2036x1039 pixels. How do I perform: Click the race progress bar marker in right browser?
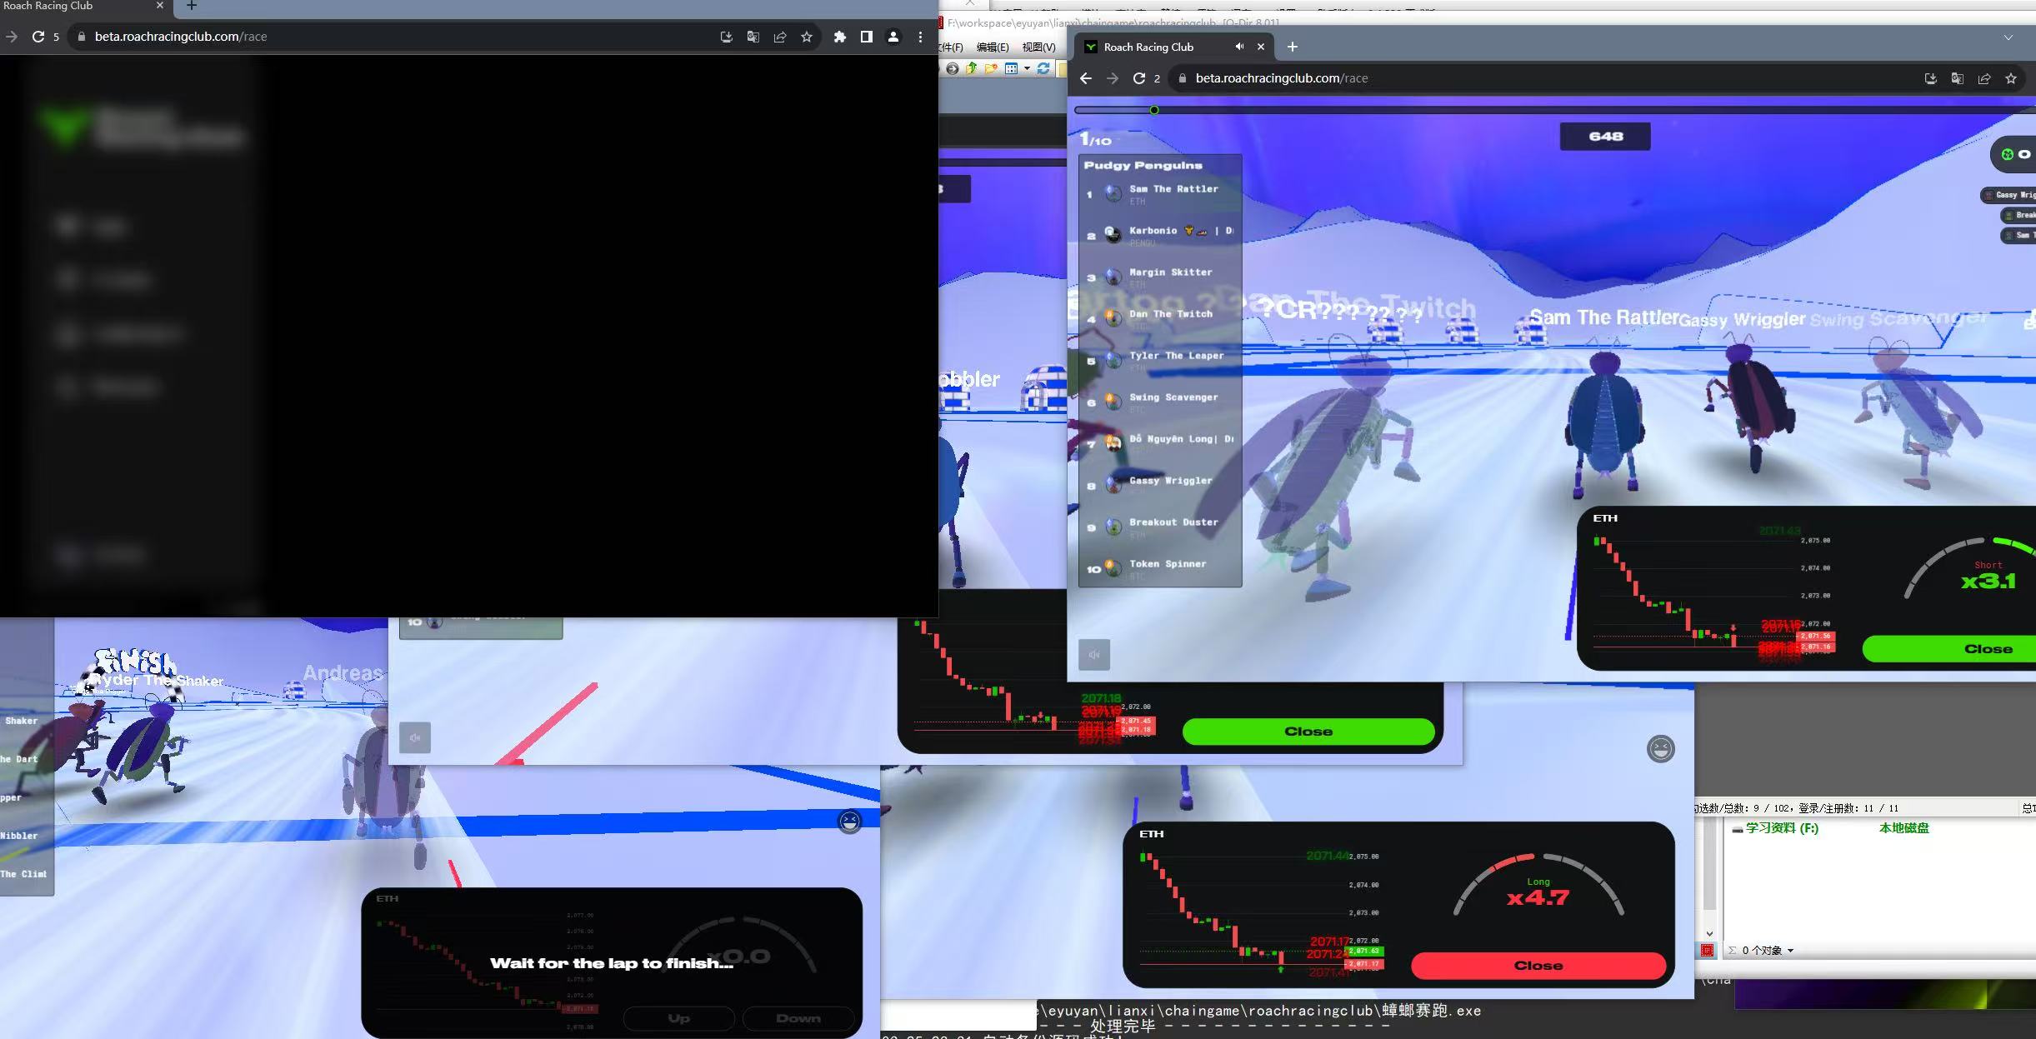pyautogui.click(x=1154, y=110)
